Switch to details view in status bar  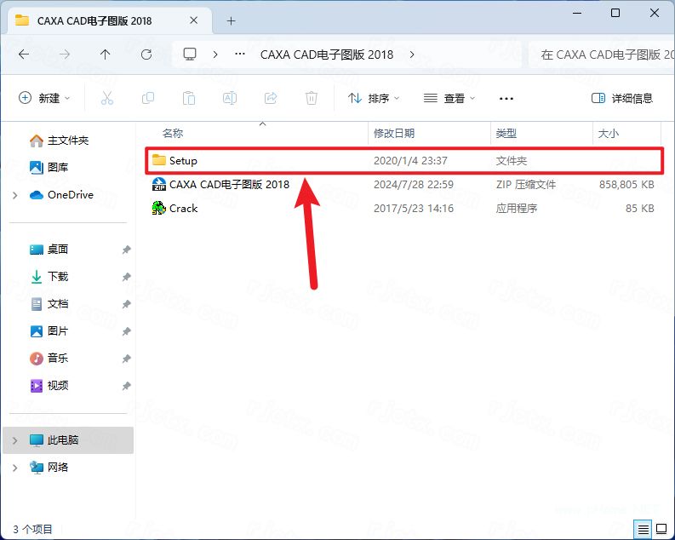coord(643,529)
